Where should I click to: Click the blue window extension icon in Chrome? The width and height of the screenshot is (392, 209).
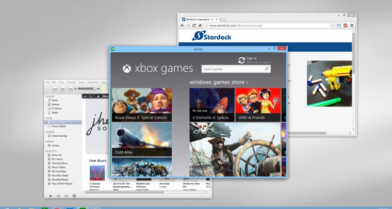(x=339, y=25)
